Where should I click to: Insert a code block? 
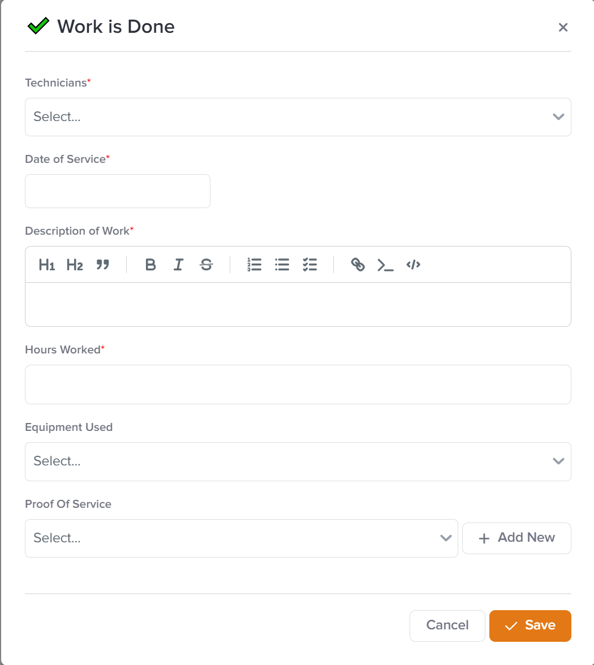click(x=385, y=265)
